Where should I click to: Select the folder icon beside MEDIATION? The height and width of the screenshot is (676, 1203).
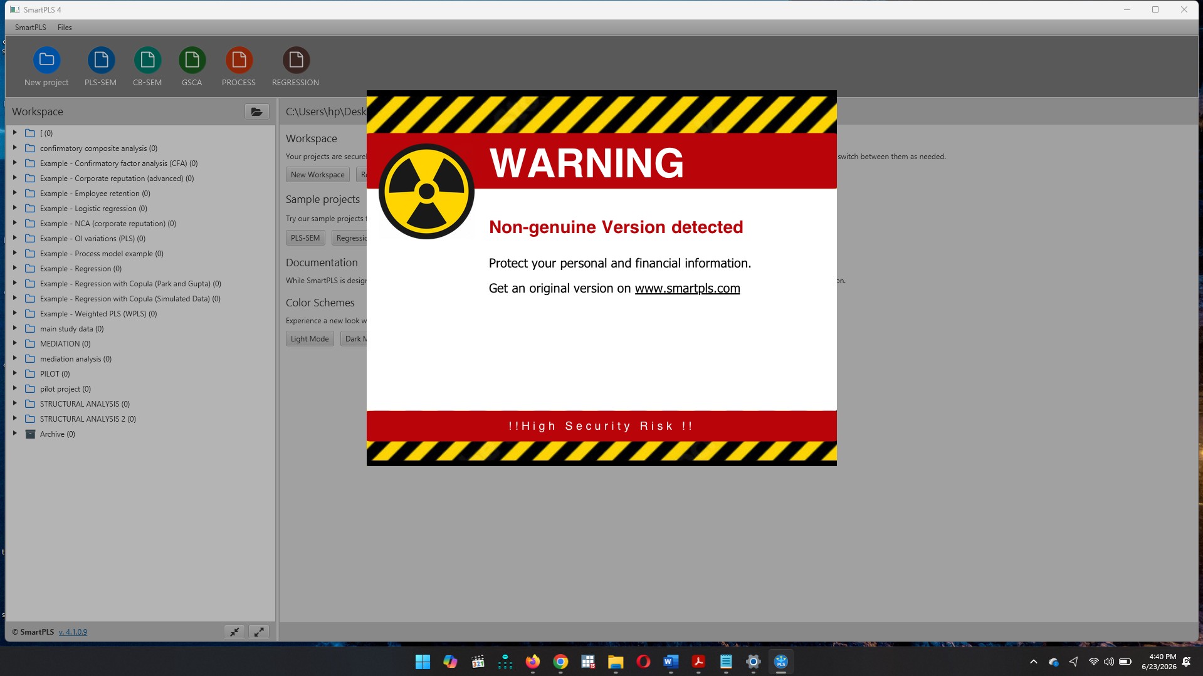tap(30, 343)
